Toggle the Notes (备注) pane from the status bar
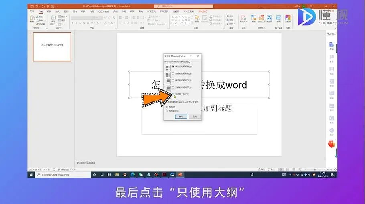Viewport: 365px width, 204px height. [262, 170]
